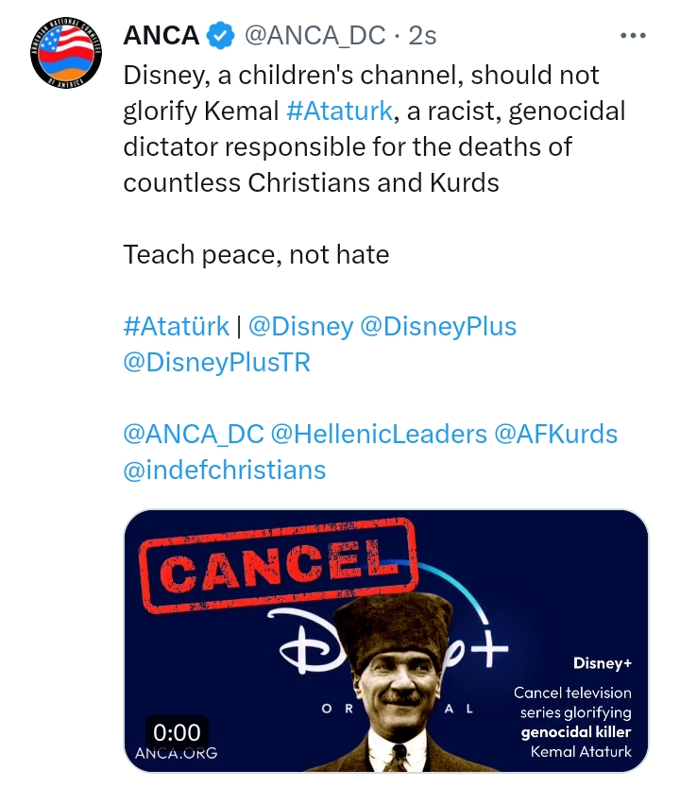This screenshot has height=787, width=680.
Task: Click the 2s post timestamp
Action: click(422, 36)
